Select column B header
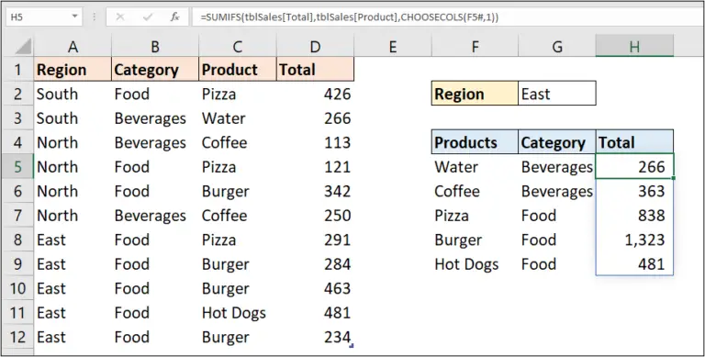 (x=155, y=47)
